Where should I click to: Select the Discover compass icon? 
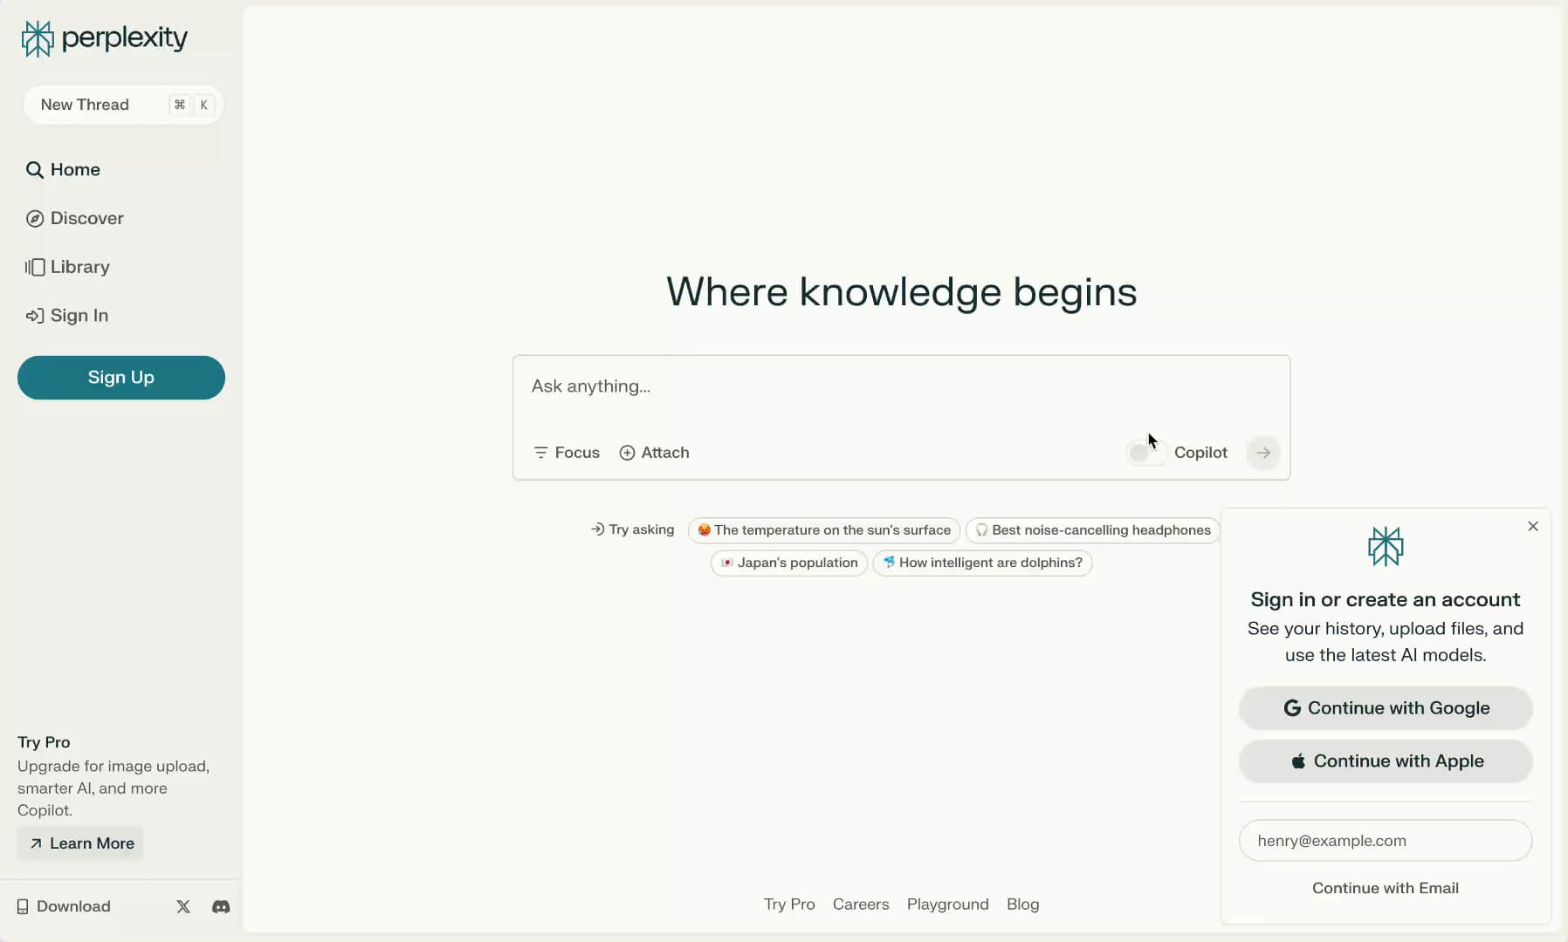[x=35, y=218]
